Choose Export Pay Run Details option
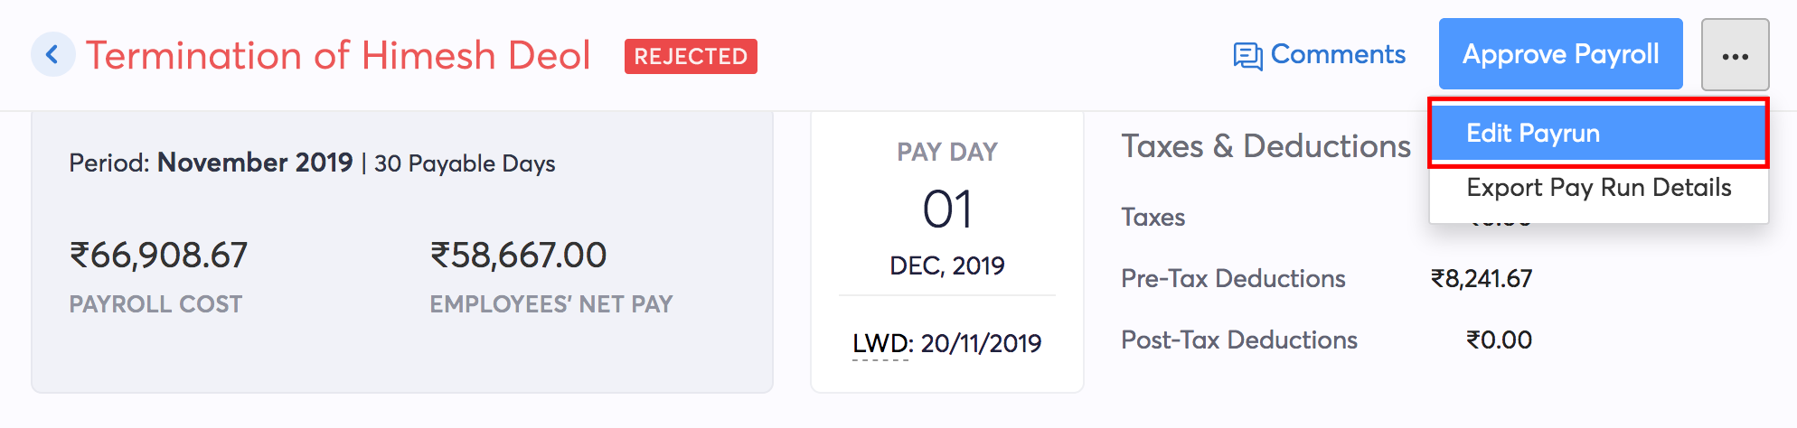The width and height of the screenshot is (1797, 428). [1598, 188]
